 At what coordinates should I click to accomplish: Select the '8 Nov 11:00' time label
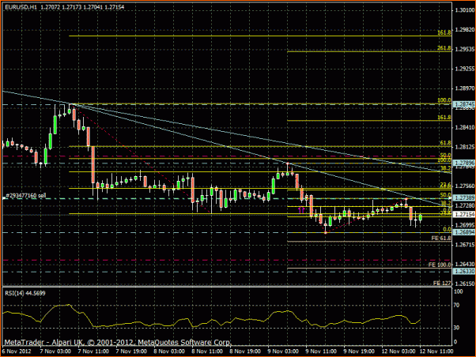click(x=207, y=351)
